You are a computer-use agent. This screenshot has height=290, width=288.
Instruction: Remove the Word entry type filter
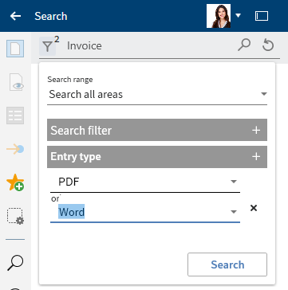tap(254, 208)
